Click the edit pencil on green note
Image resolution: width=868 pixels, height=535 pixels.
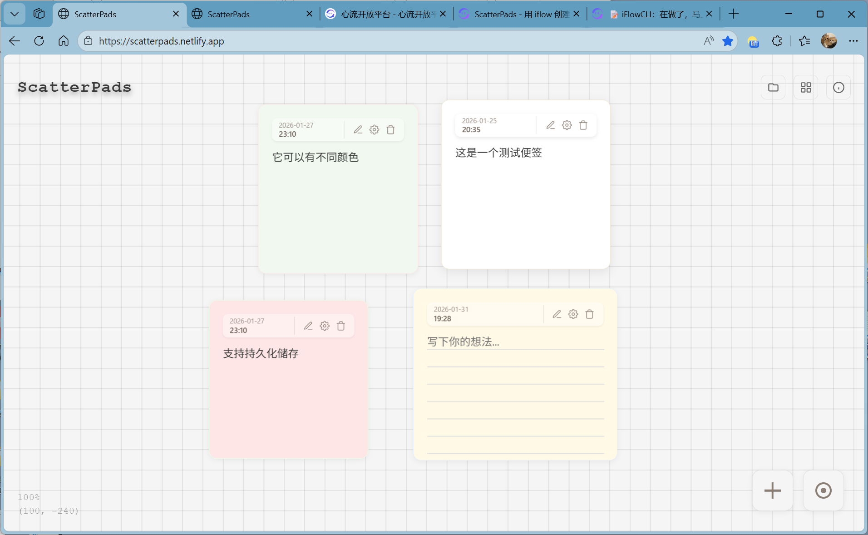[358, 130]
